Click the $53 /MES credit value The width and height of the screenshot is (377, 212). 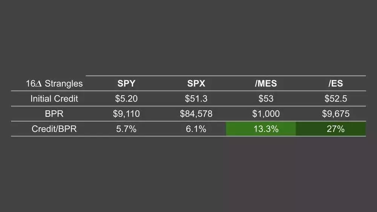pyautogui.click(x=266, y=99)
